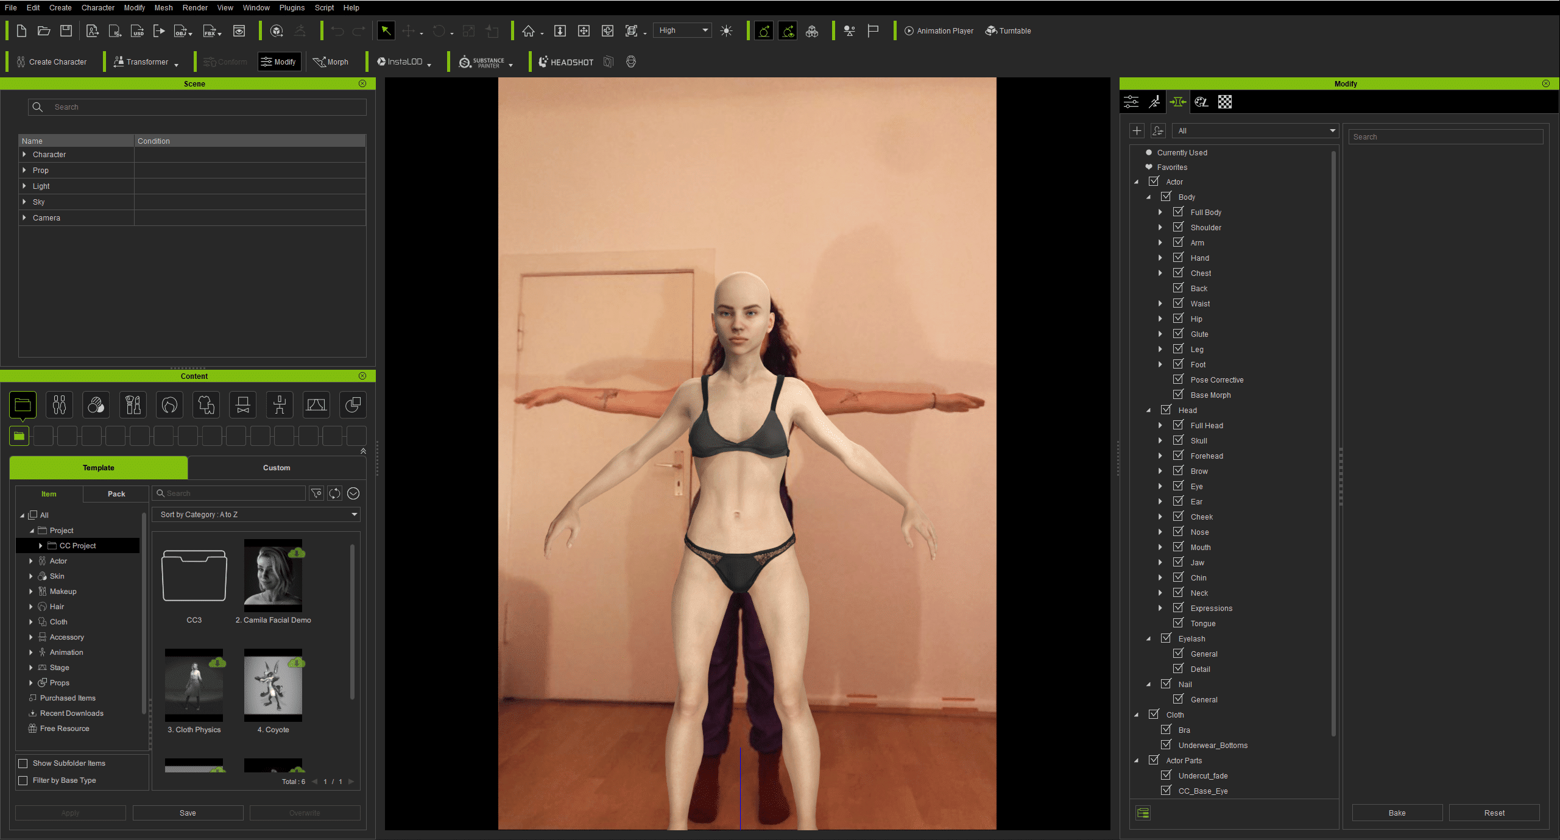
Task: Click the Bake button
Action: (1397, 813)
